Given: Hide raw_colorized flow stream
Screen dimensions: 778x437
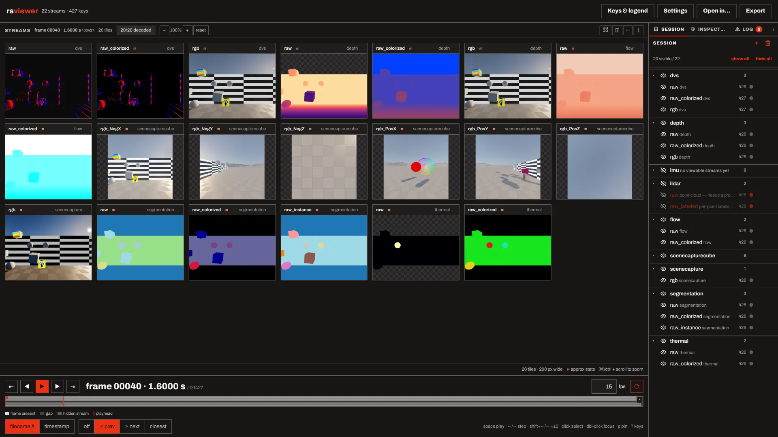Looking at the screenshot, I should [663, 242].
